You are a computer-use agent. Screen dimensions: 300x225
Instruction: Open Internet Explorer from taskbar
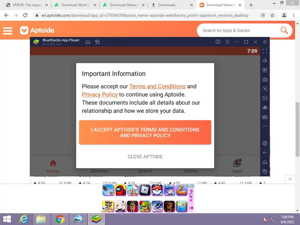click(x=24, y=219)
